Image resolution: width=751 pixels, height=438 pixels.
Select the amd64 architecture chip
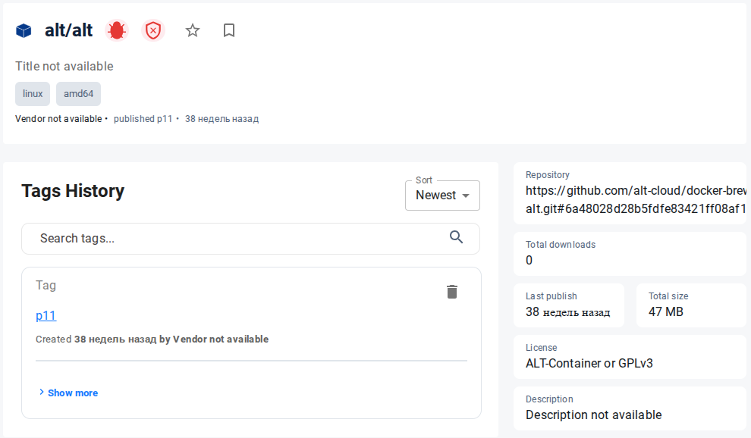pos(78,93)
